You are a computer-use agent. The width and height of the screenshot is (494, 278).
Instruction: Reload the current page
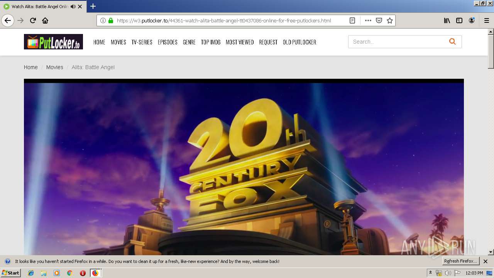(x=33, y=20)
